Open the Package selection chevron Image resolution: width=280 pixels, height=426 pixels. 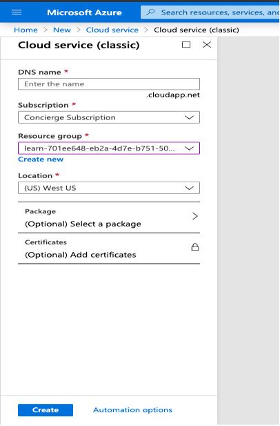[x=195, y=216]
